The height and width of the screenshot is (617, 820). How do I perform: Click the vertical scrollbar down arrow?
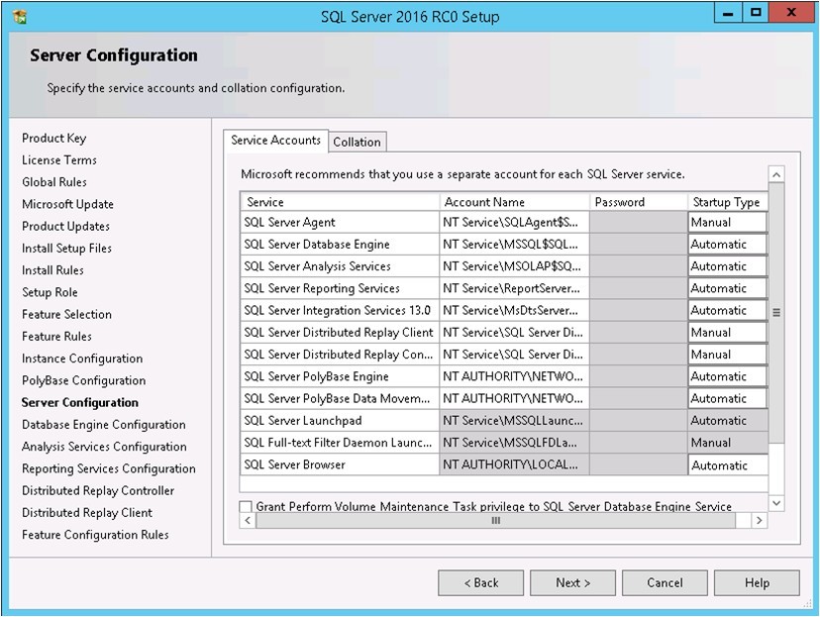776,503
